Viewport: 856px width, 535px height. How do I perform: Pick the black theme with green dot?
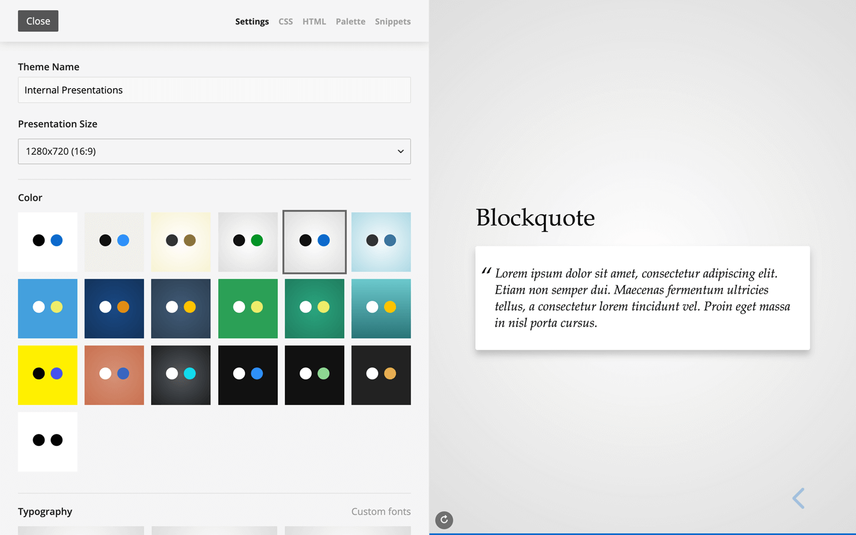314,375
